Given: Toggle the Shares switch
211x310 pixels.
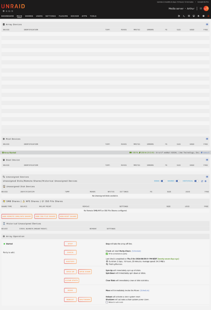Looking at the screenshot, I should pos(178,181).
